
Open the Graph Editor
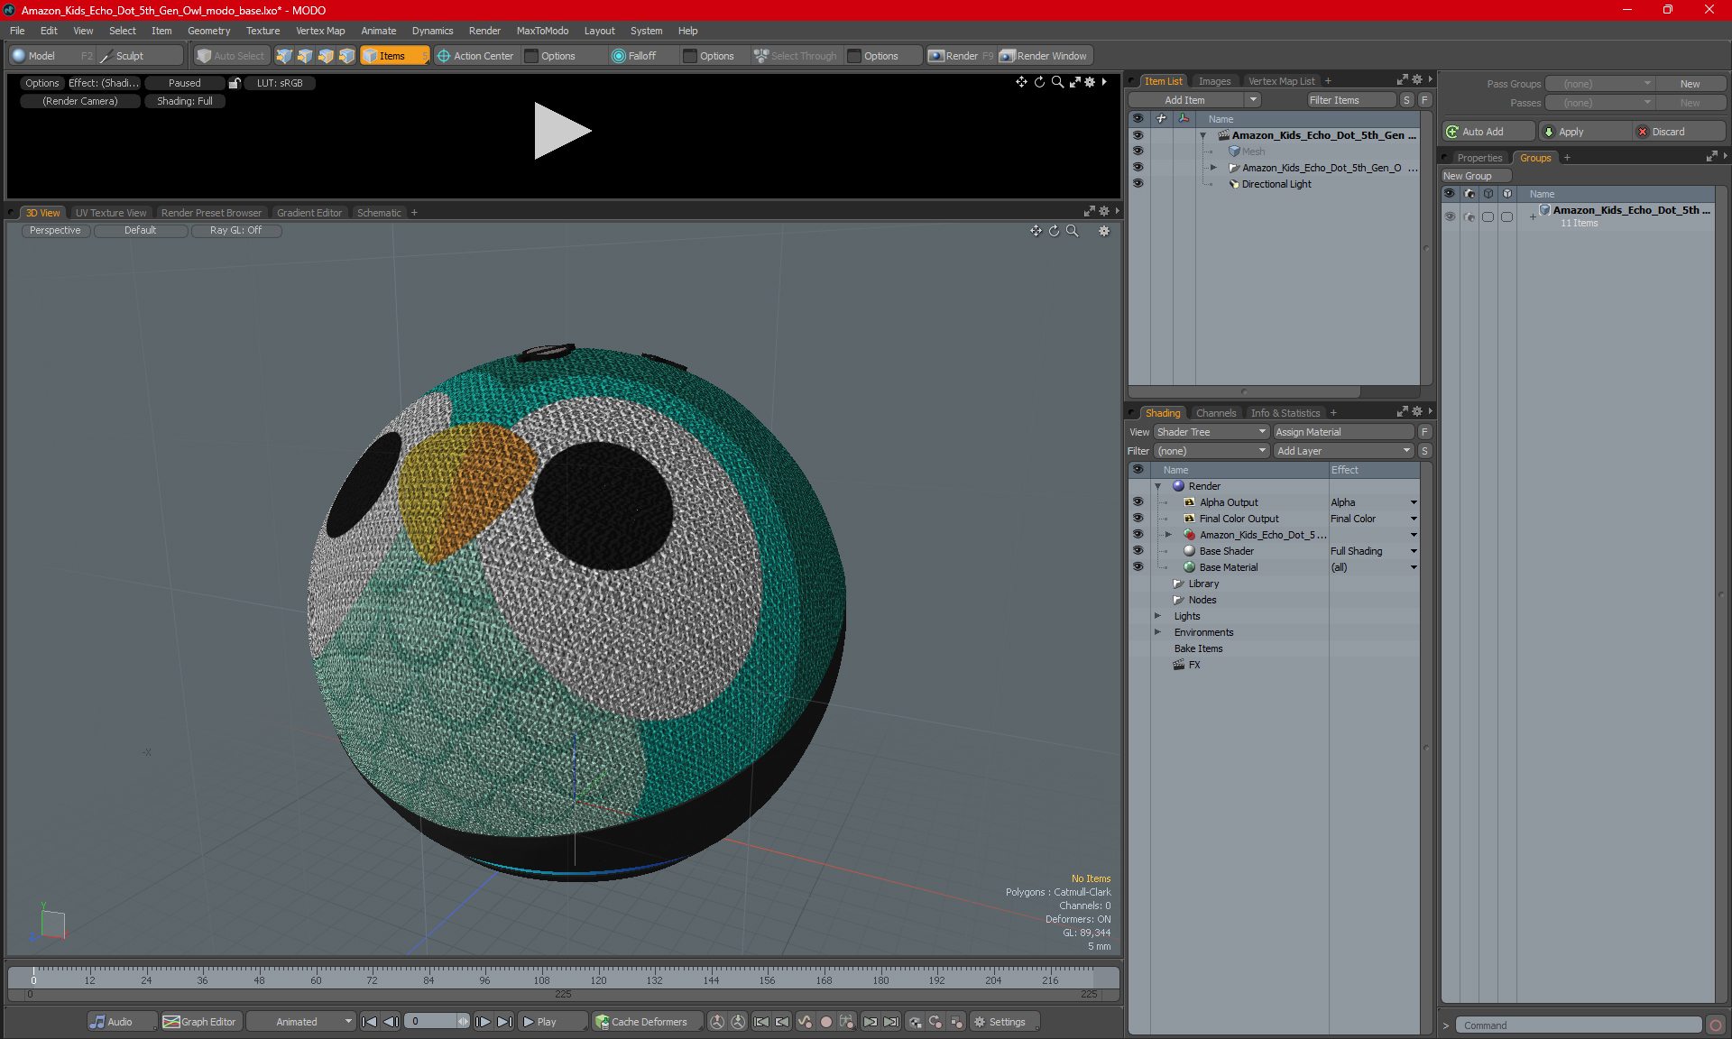tap(199, 1022)
